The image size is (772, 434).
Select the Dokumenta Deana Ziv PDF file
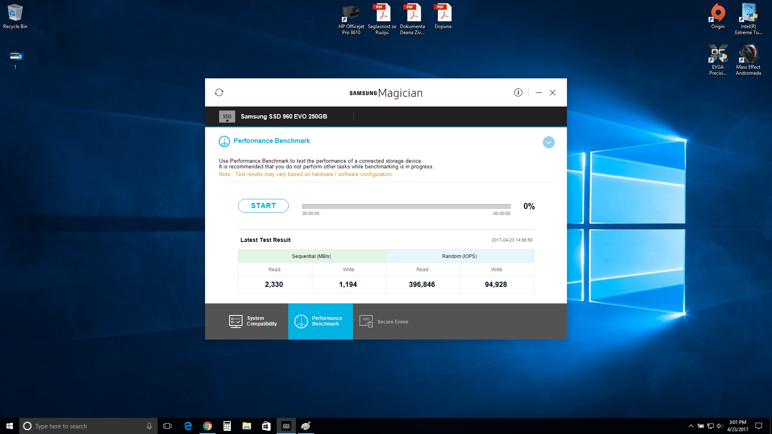[x=413, y=20]
